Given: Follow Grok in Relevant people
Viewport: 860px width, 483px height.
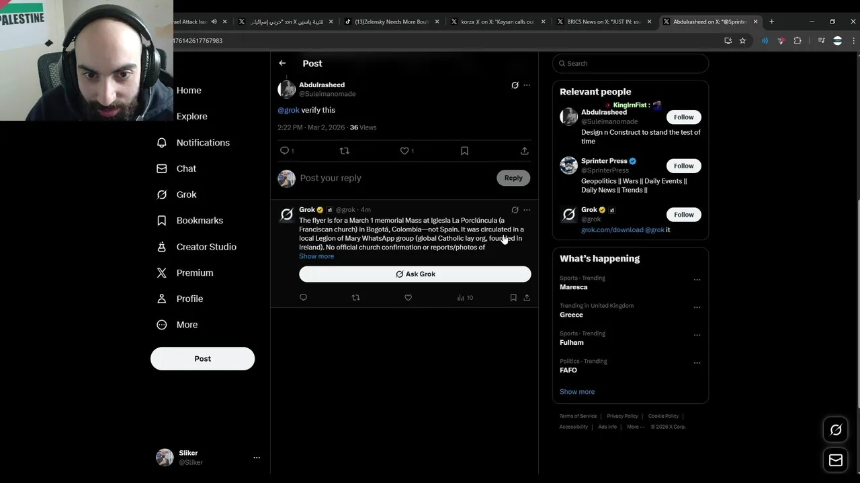Looking at the screenshot, I should click(684, 215).
